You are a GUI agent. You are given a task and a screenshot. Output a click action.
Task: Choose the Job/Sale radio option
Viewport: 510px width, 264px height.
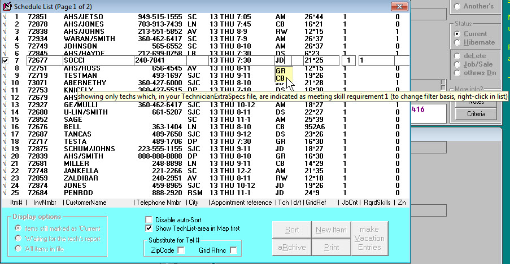coord(457,65)
